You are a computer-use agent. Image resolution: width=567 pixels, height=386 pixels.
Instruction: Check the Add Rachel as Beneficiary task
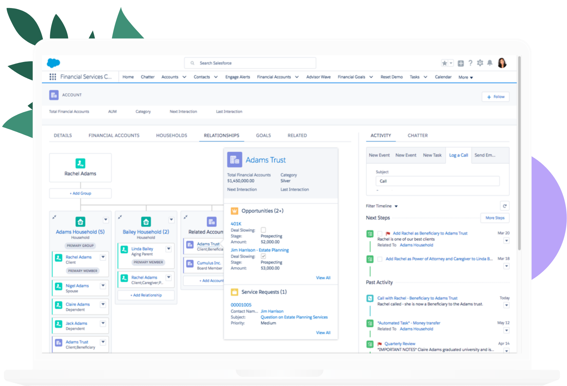(x=380, y=234)
